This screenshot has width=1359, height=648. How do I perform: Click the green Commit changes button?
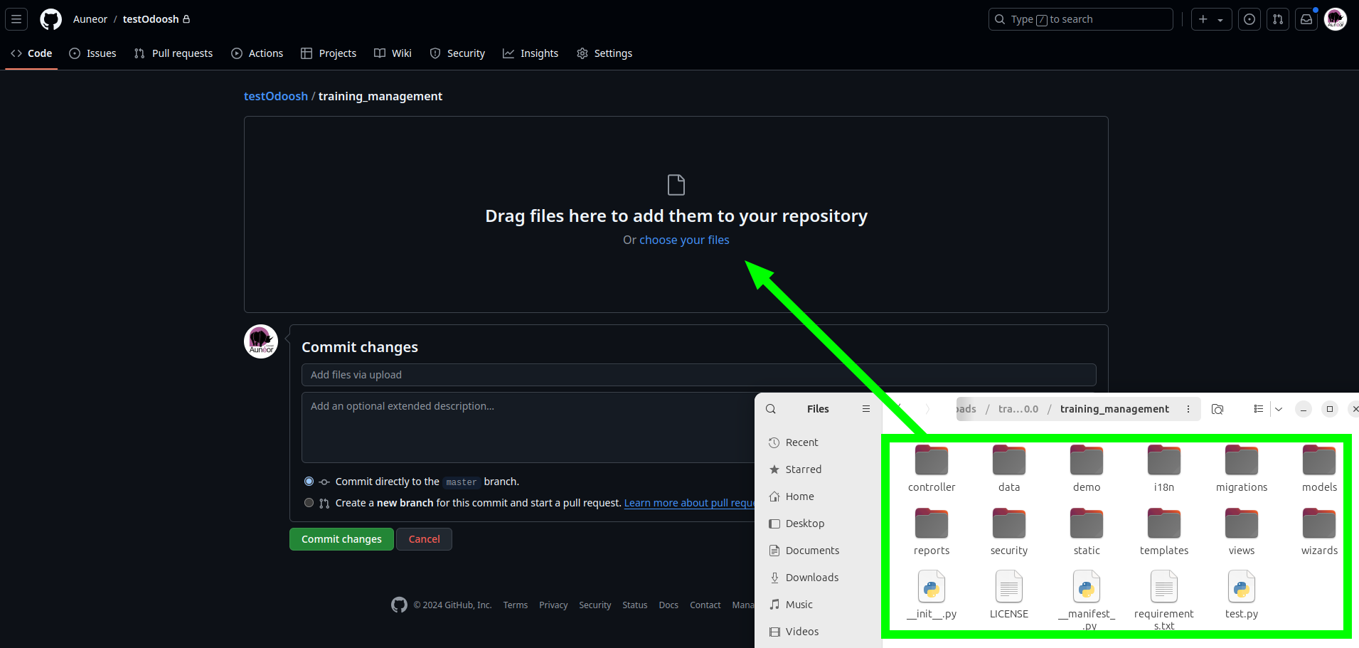tap(341, 539)
